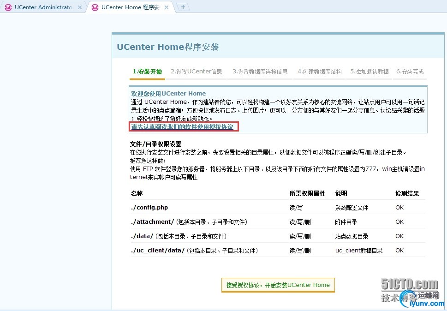Screen dimensions: 447x311
Task: Click the 站点数据目录 description cell
Action: tap(352, 236)
